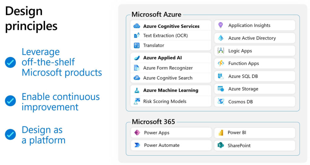Select the Application Insights label
The height and width of the screenshot is (165, 310).
click(249, 25)
